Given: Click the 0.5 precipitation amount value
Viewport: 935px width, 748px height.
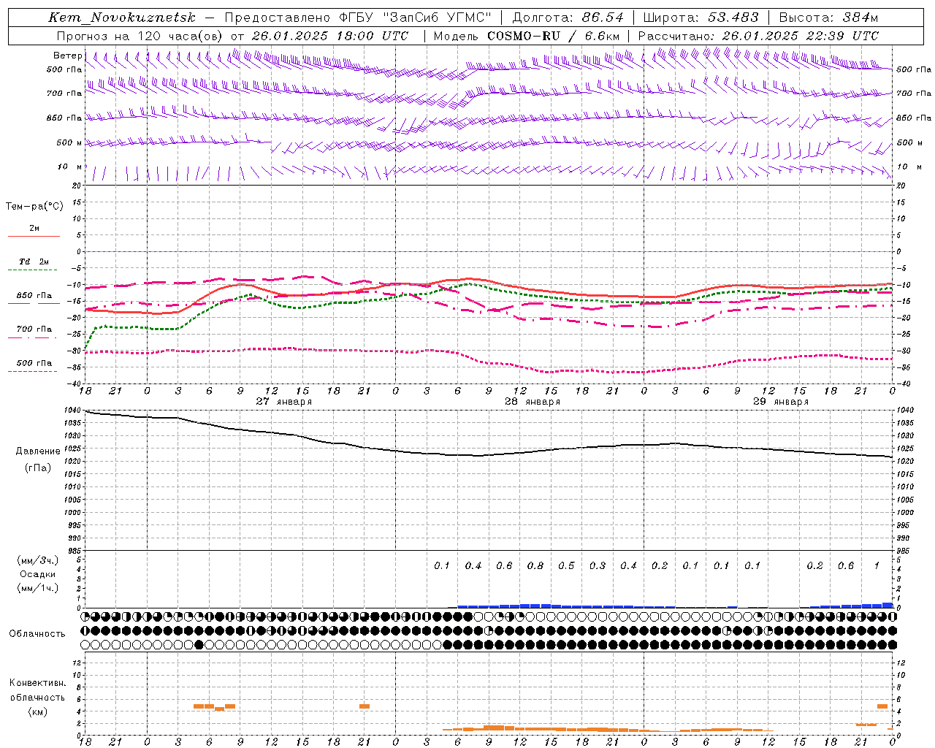Looking at the screenshot, I should click(566, 565).
